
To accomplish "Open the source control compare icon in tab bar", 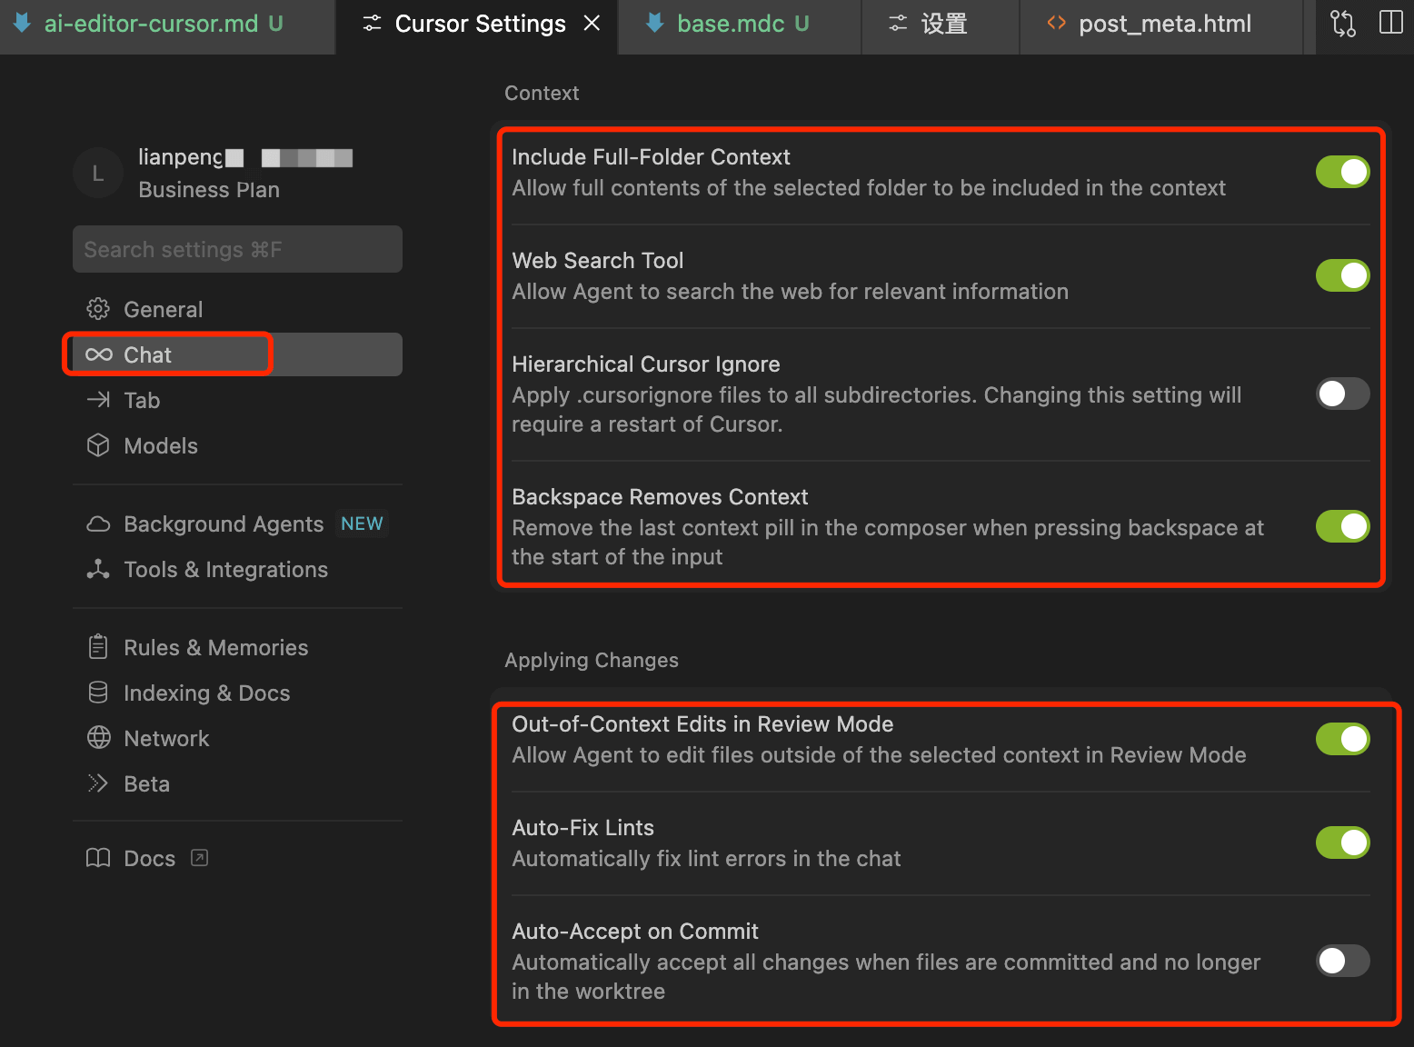I will [1342, 23].
